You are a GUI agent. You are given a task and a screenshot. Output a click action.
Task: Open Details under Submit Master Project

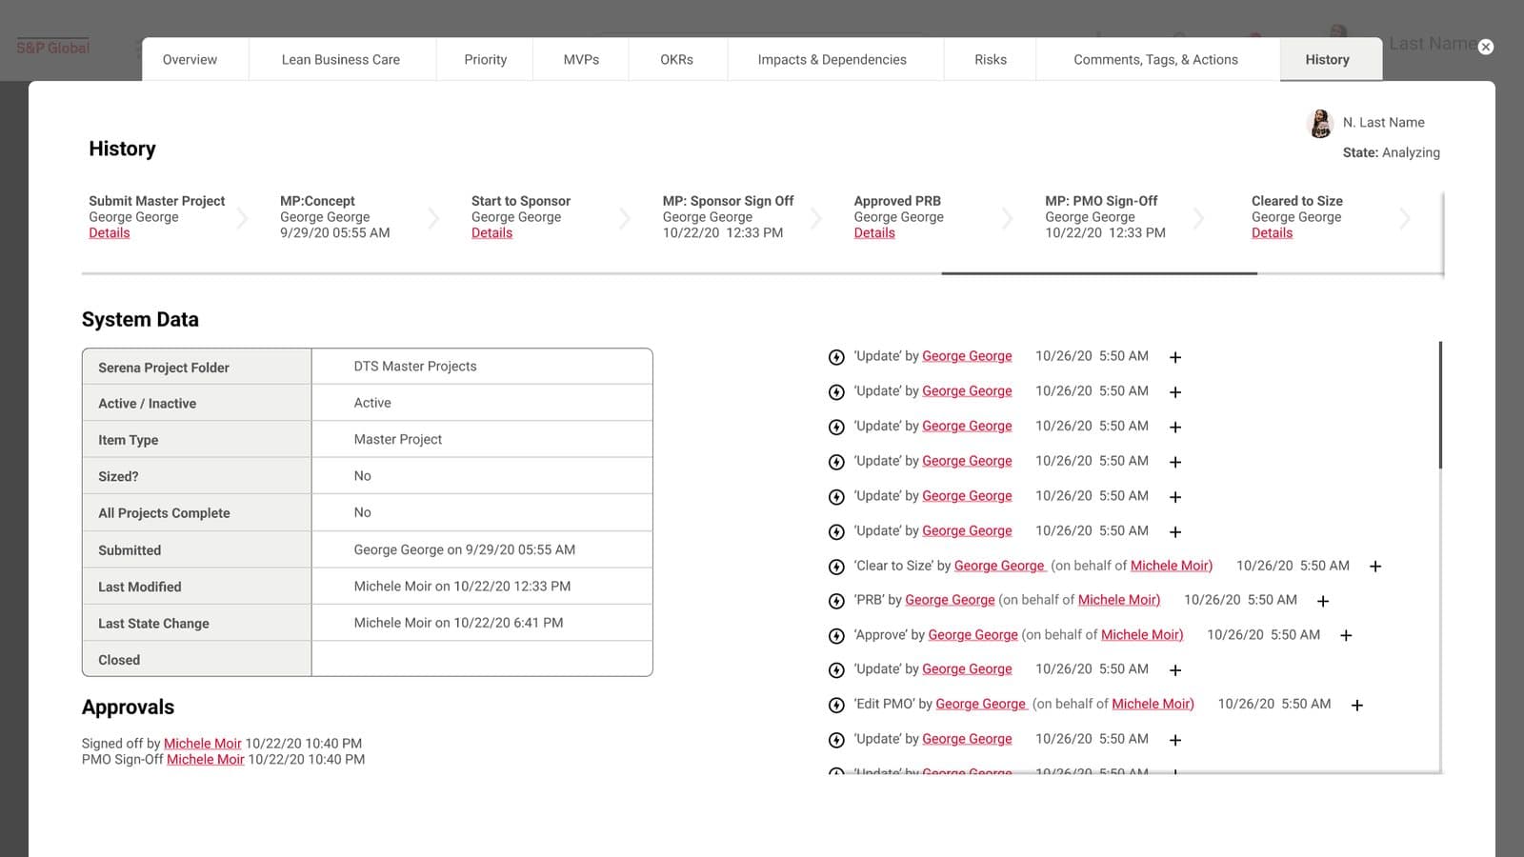110,233
